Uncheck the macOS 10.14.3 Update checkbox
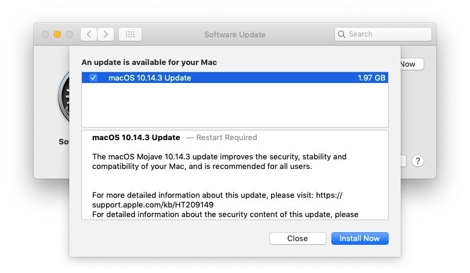The image size is (470, 273). (93, 78)
